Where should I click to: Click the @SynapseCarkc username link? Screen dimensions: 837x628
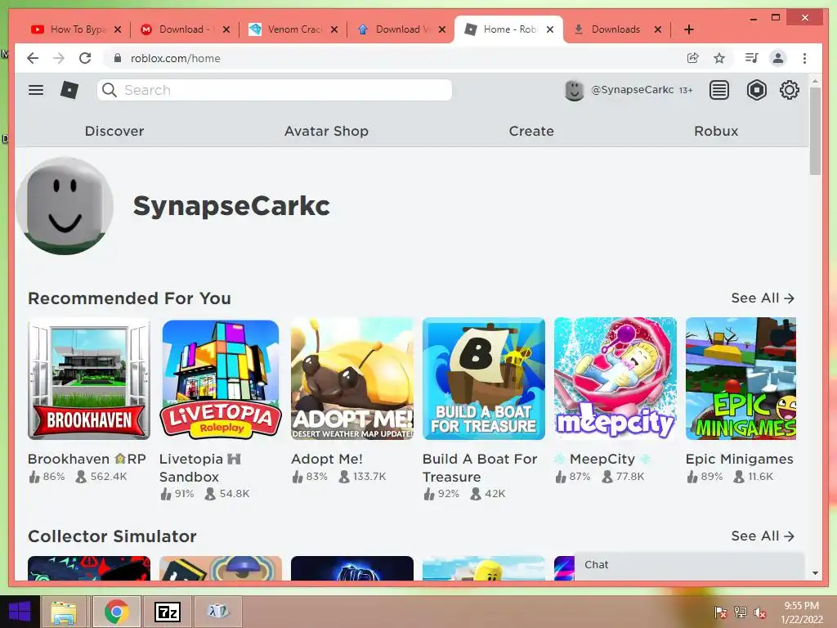point(632,90)
